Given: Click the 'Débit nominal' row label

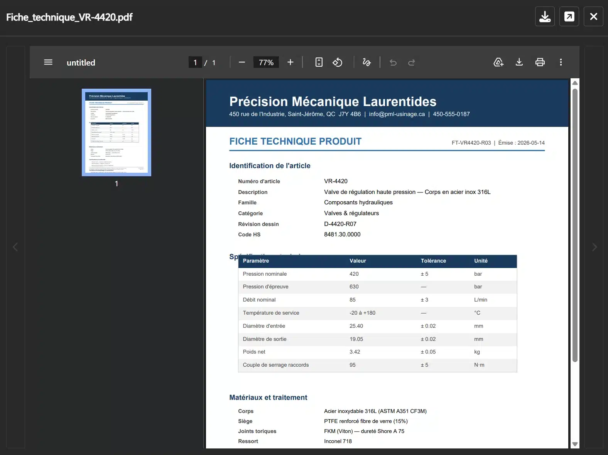Looking at the screenshot, I should click(259, 300).
